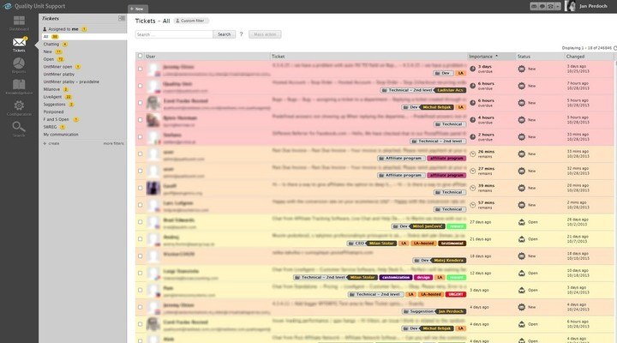This screenshot has height=343, width=617.
Task: Check the ticket row with 39 mins remaining
Action: point(140,188)
